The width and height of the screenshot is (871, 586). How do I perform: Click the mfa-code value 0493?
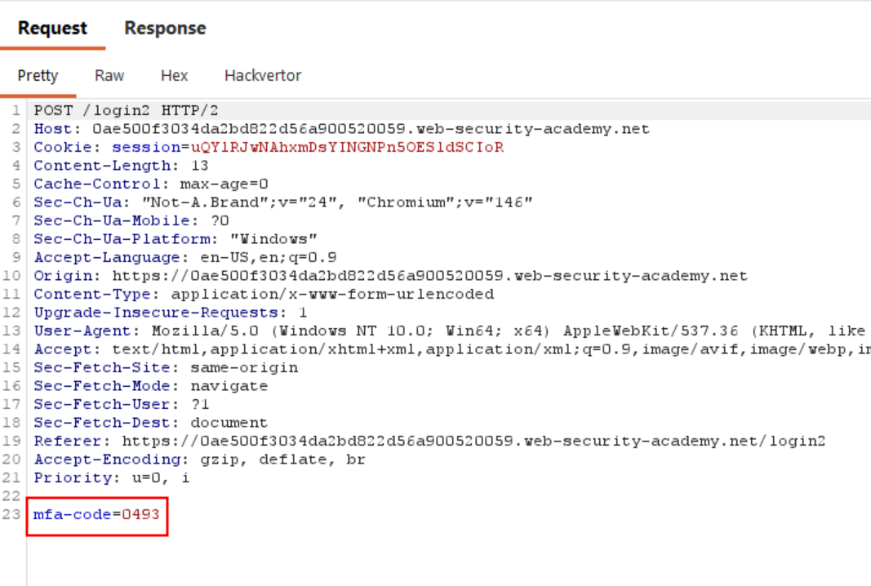tap(140, 514)
